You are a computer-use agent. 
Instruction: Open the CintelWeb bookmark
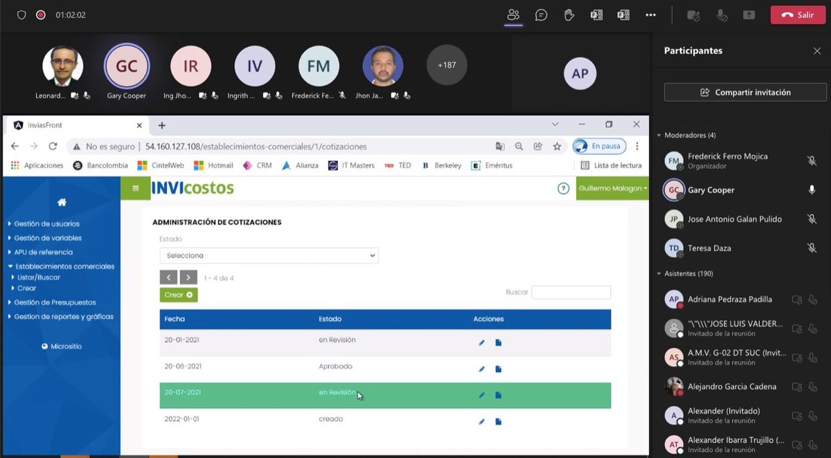click(x=161, y=165)
